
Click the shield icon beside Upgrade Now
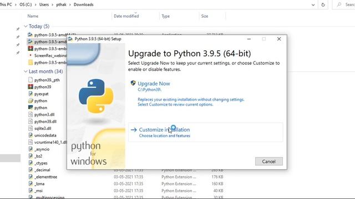[x=133, y=83]
